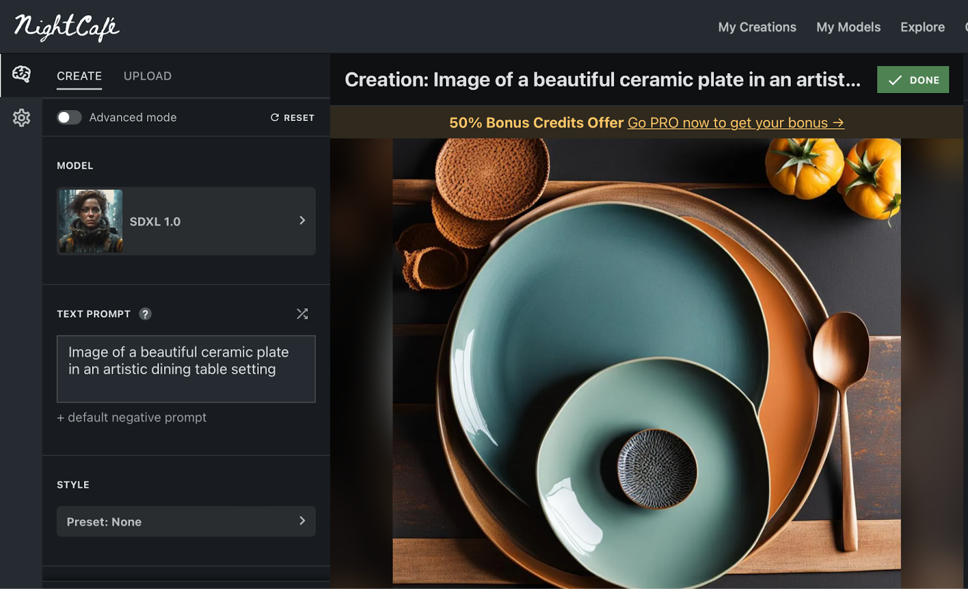The height and width of the screenshot is (589, 968).
Task: Switch to the UPLOAD tab
Action: tap(148, 76)
